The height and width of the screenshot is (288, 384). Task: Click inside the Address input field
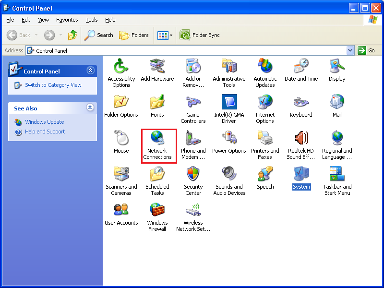[x=186, y=51]
